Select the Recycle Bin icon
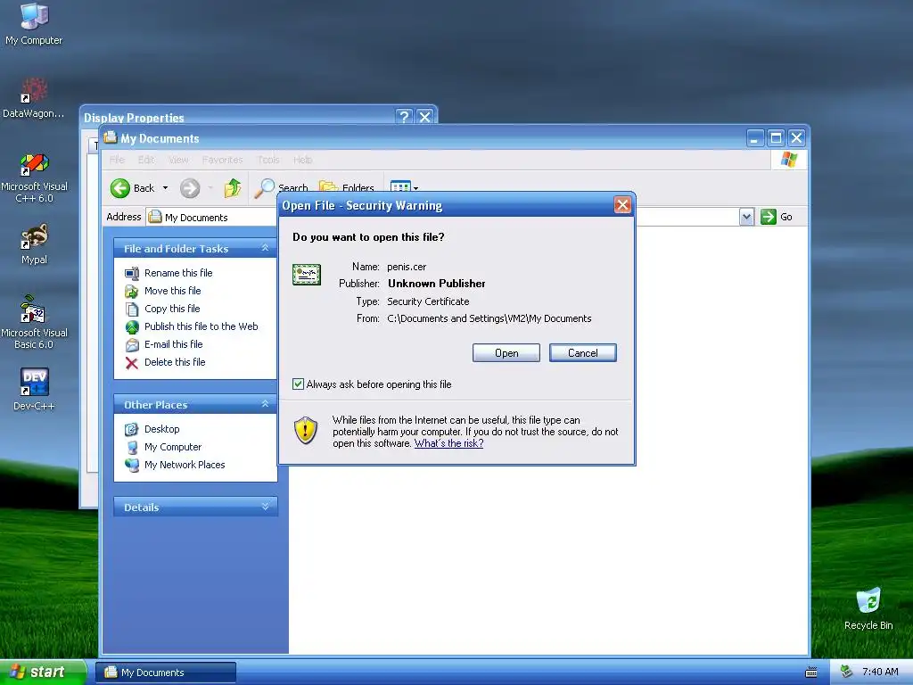The width and height of the screenshot is (913, 685). click(868, 608)
